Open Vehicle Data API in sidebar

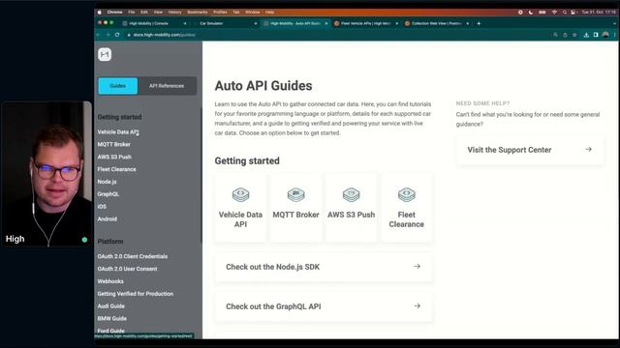pos(118,132)
